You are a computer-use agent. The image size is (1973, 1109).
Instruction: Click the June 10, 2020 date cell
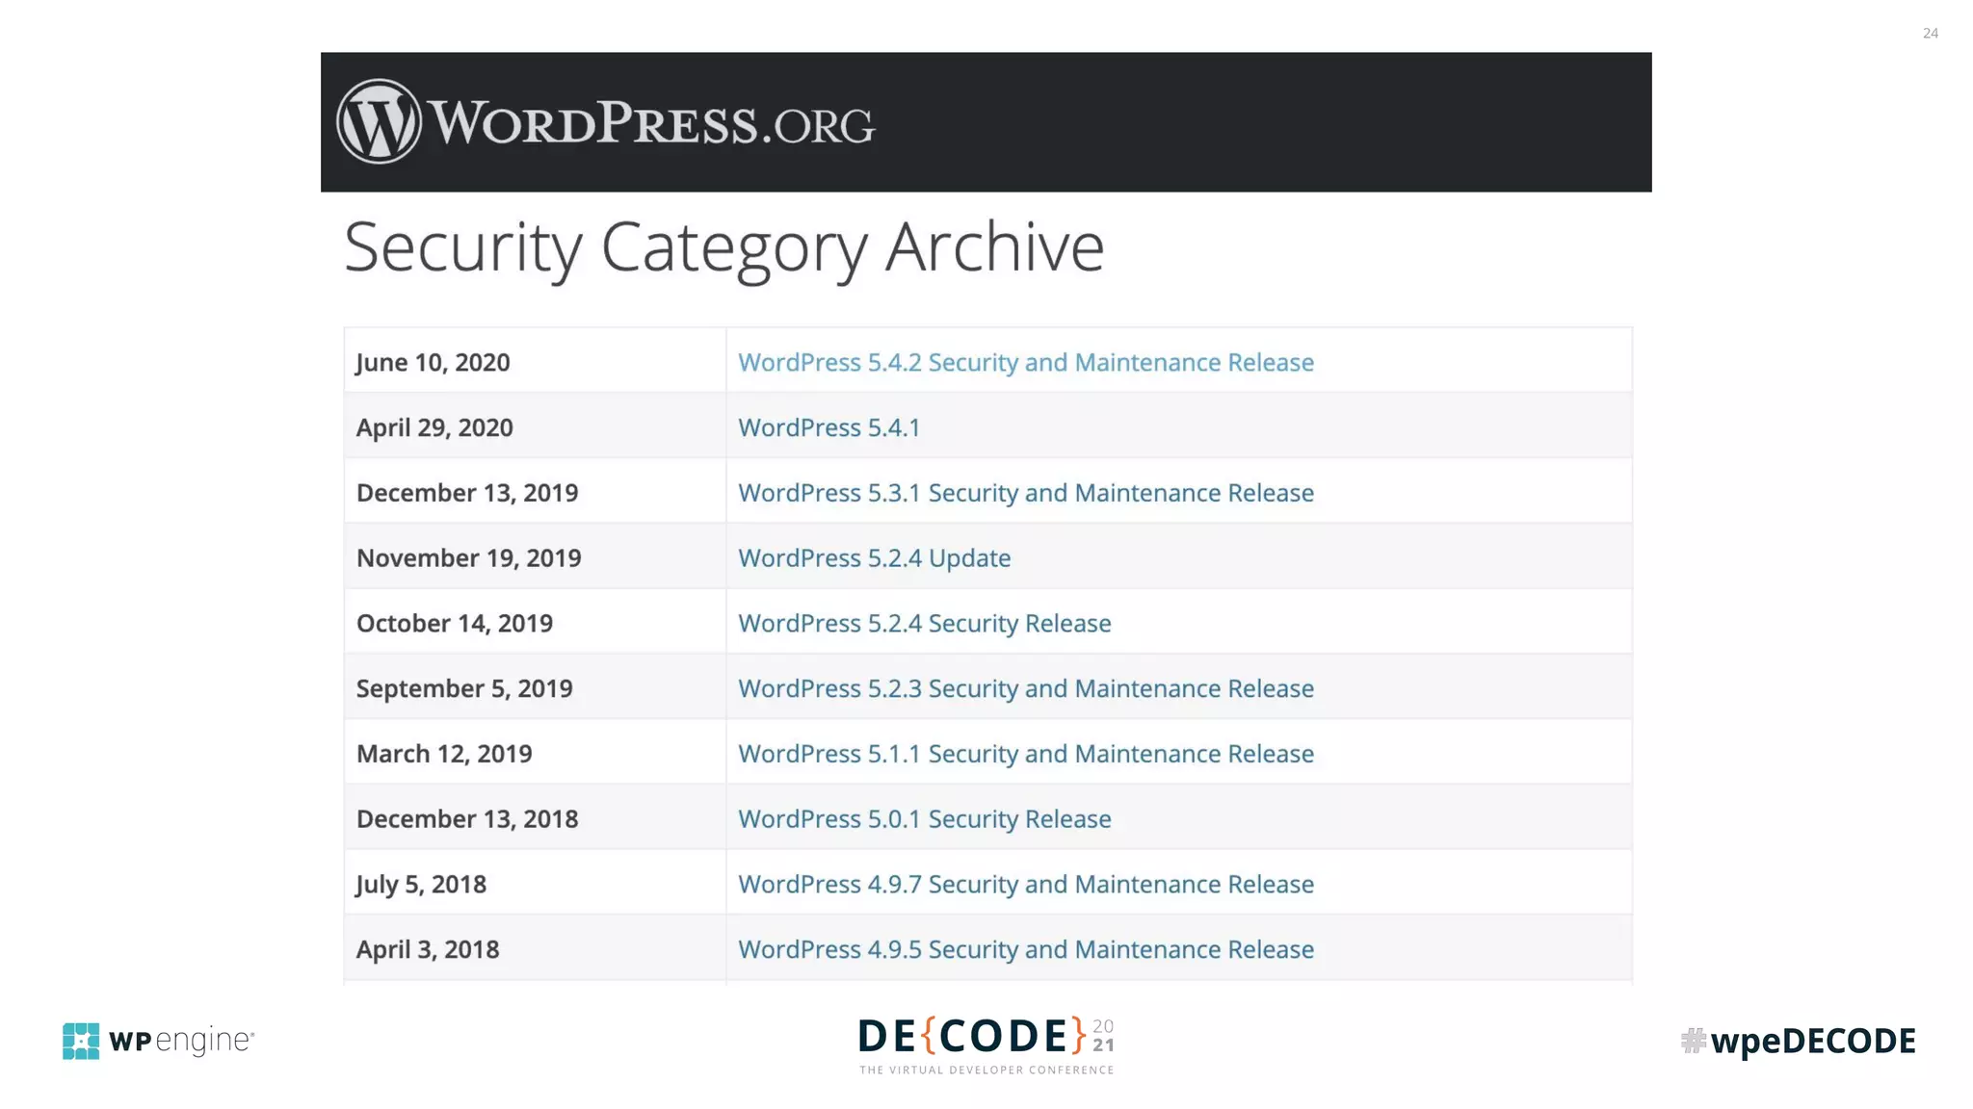pos(433,362)
